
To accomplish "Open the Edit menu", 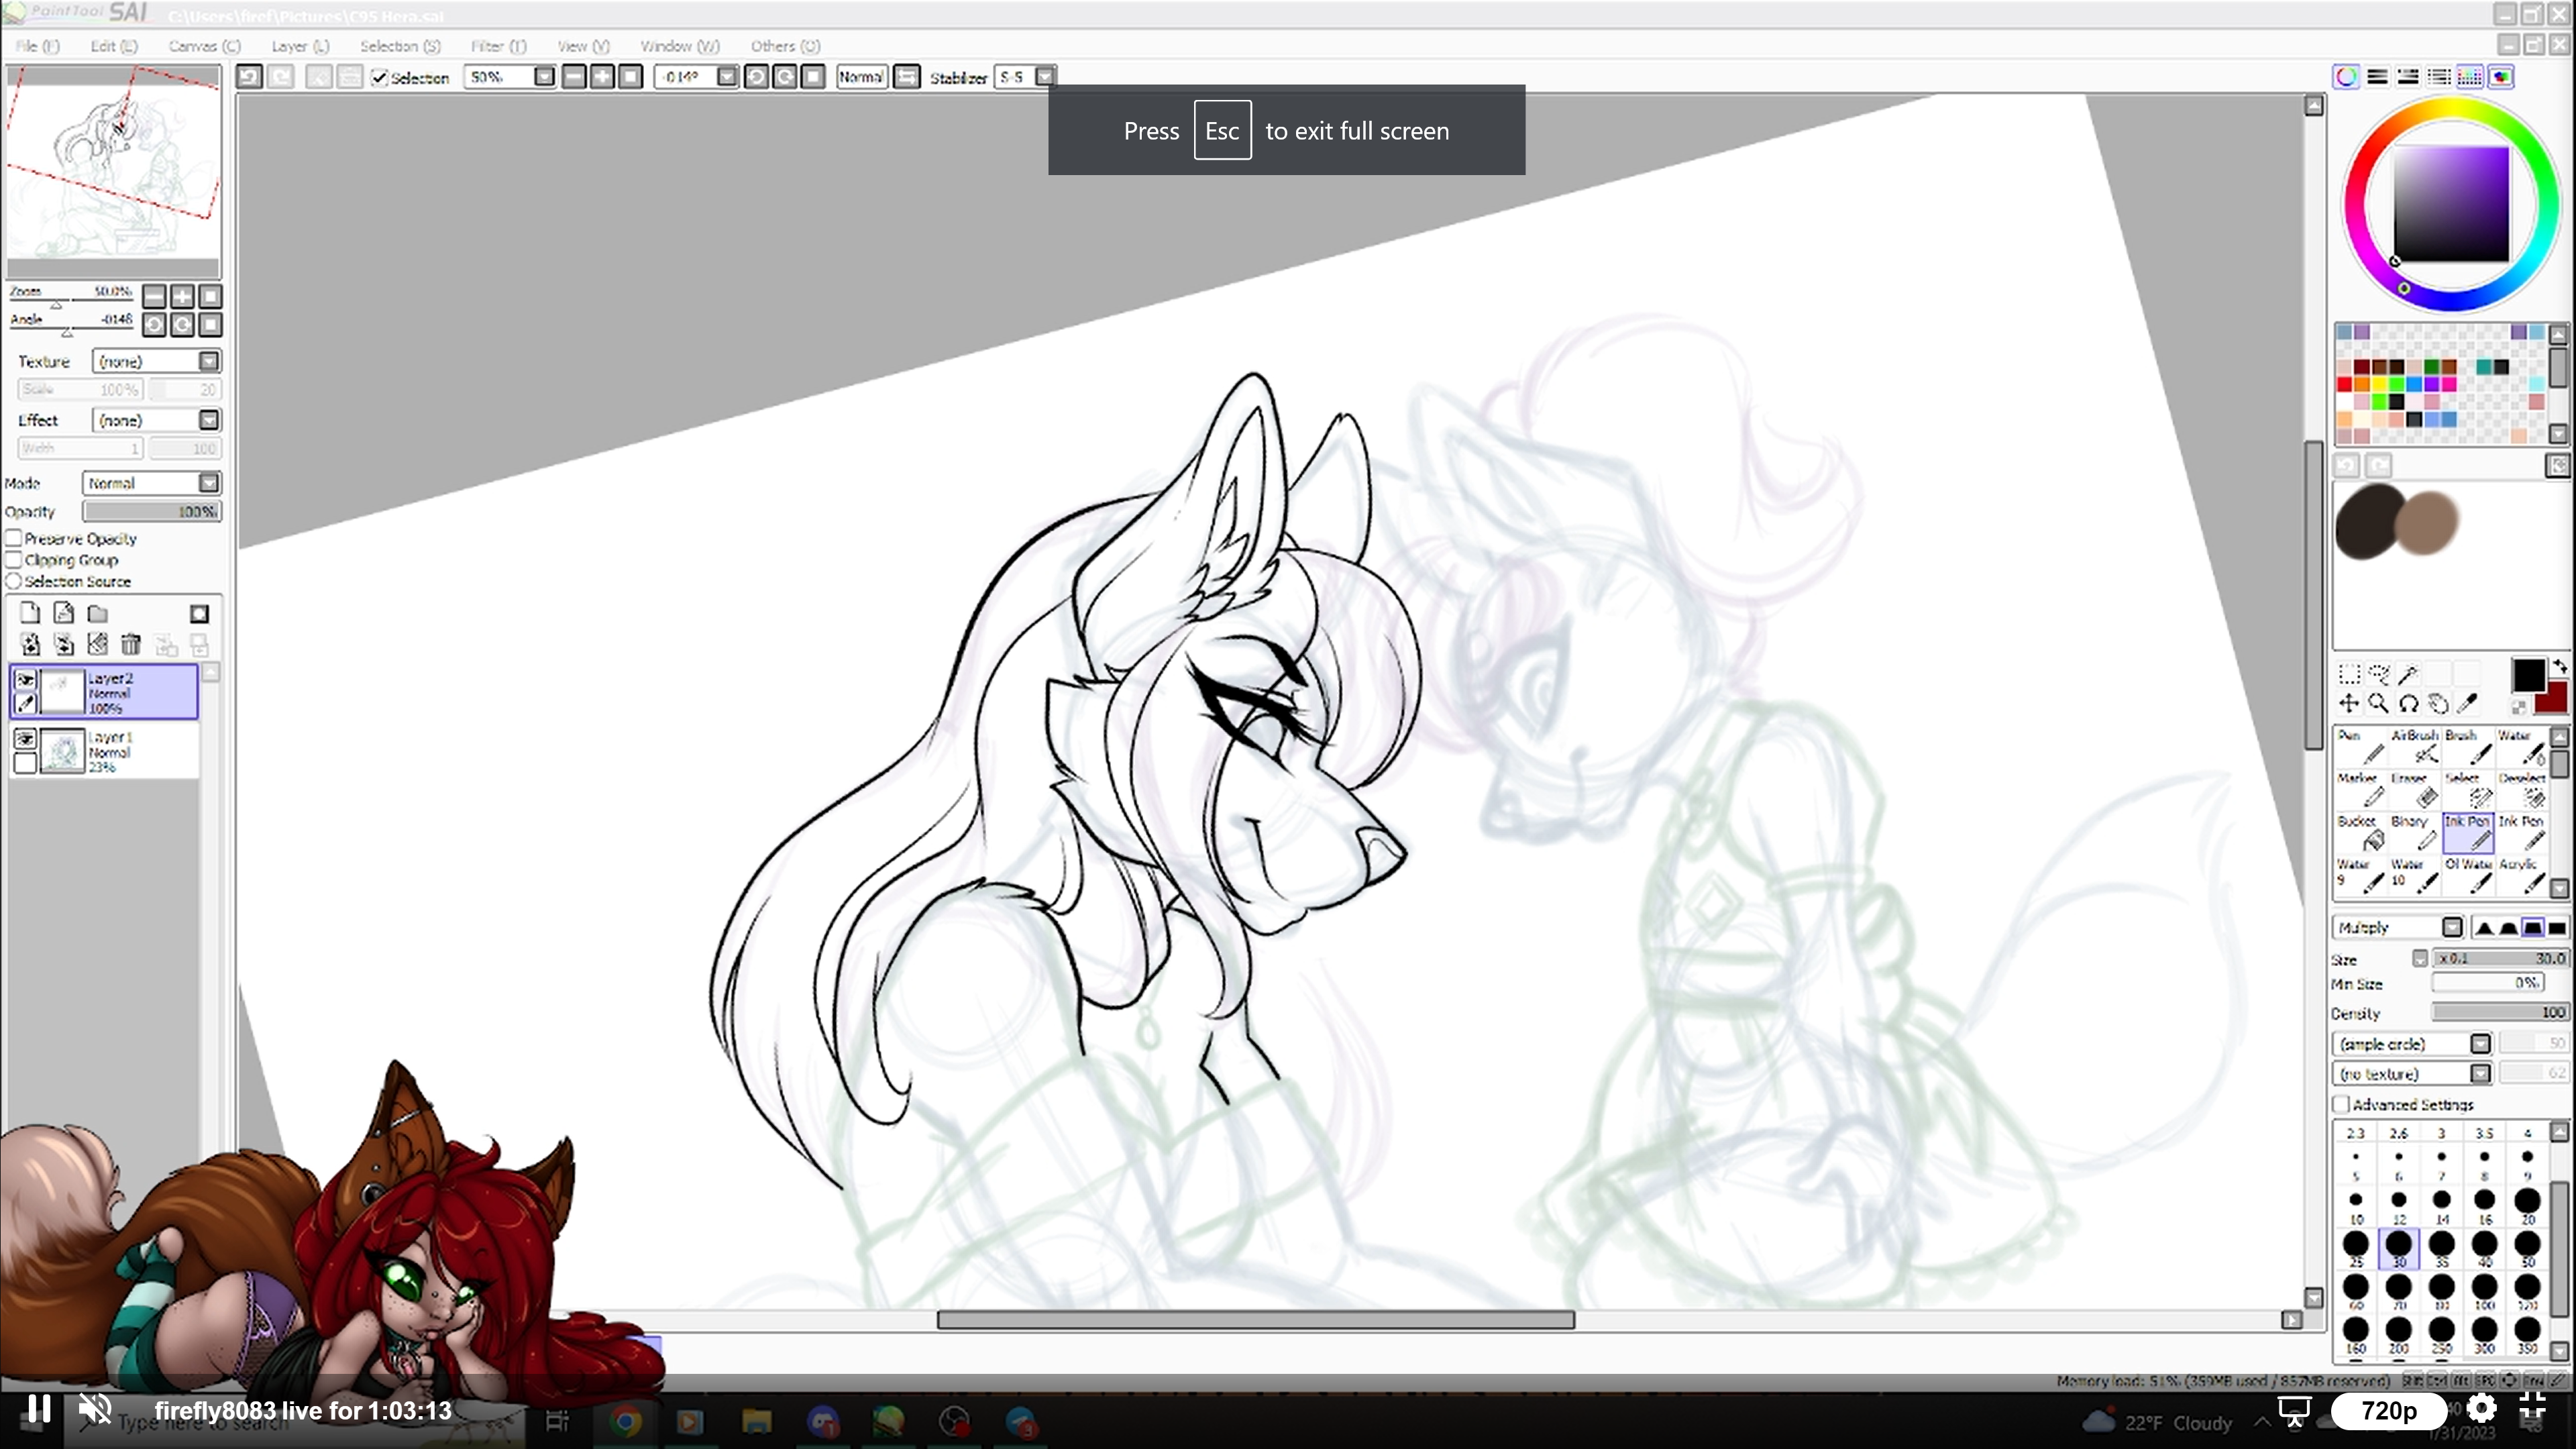I will [x=114, y=46].
